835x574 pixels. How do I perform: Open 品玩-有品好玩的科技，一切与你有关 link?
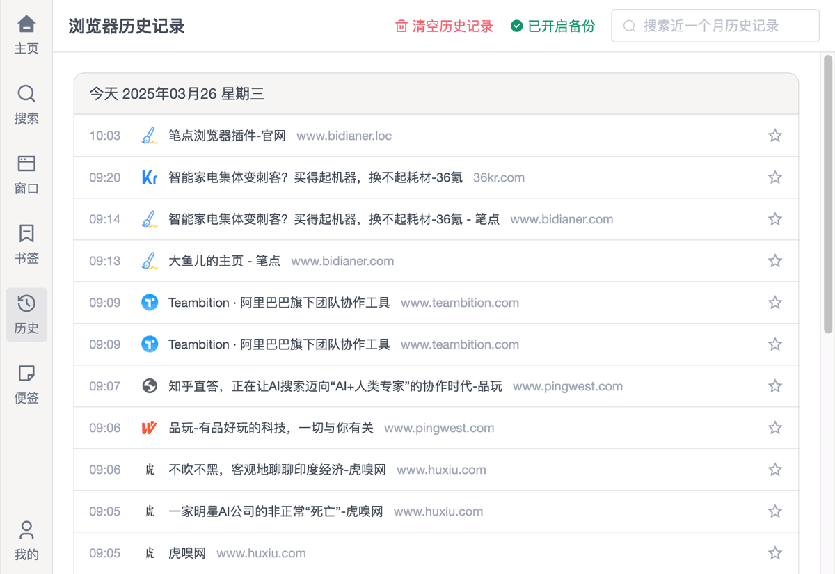(x=271, y=428)
